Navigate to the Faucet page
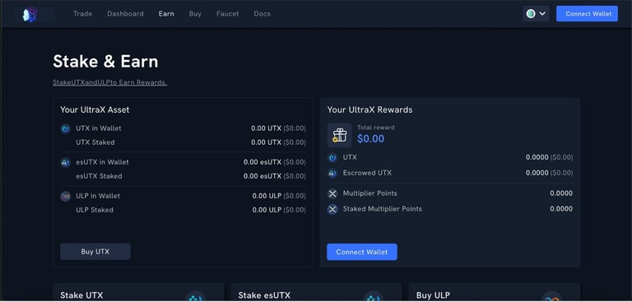Image resolution: width=632 pixels, height=302 pixels. coord(227,14)
